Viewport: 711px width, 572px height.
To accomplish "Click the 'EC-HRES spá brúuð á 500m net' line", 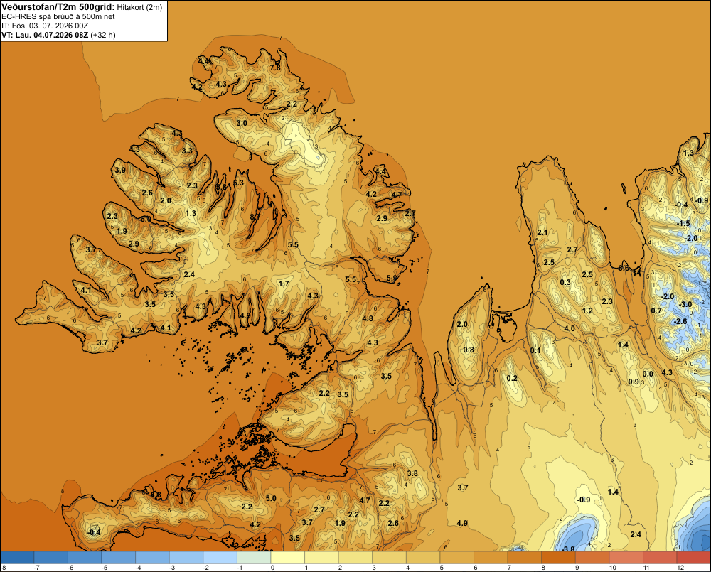I will point(58,16).
